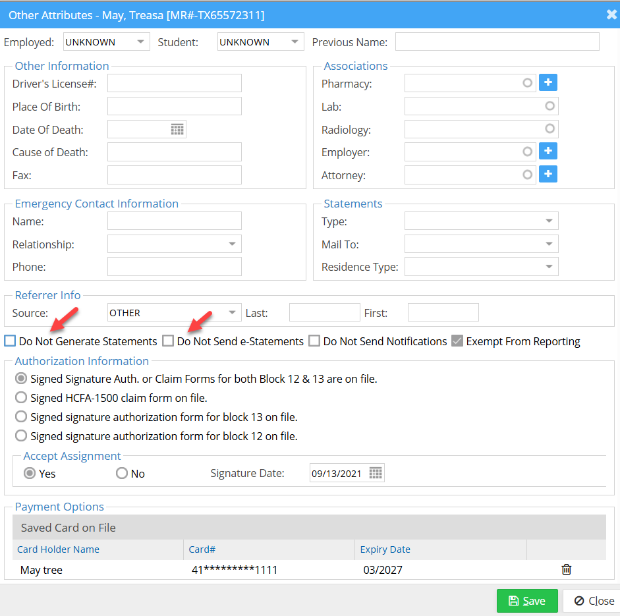Enable Do Not Generate Statements checkbox
Viewport: 620px width, 616px height.
click(x=10, y=341)
